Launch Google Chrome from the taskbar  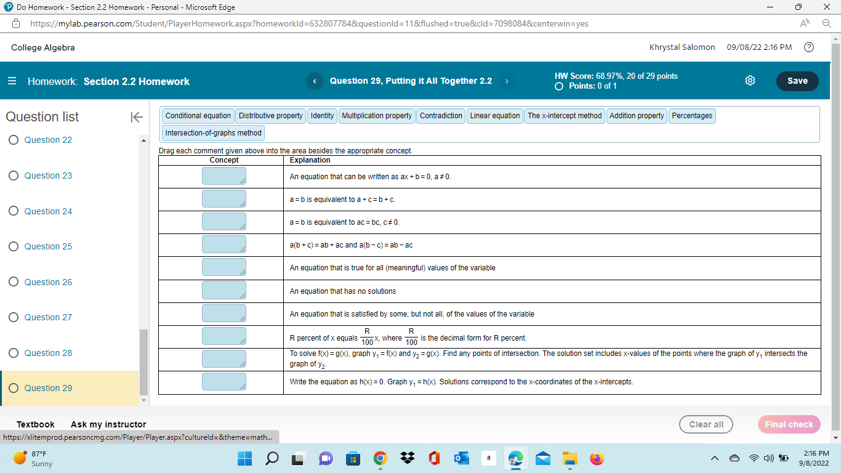tap(380, 459)
